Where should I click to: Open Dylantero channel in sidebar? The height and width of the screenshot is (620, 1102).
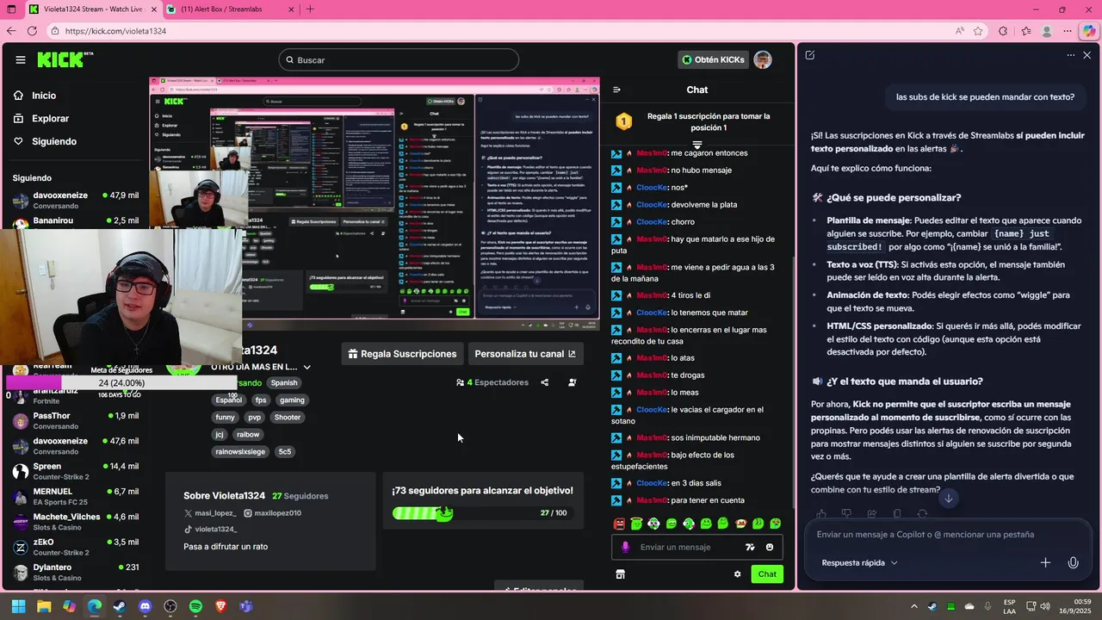click(76, 572)
